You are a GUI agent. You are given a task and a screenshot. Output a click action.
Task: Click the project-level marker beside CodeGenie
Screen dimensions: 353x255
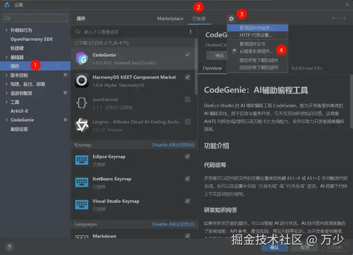click(x=65, y=120)
